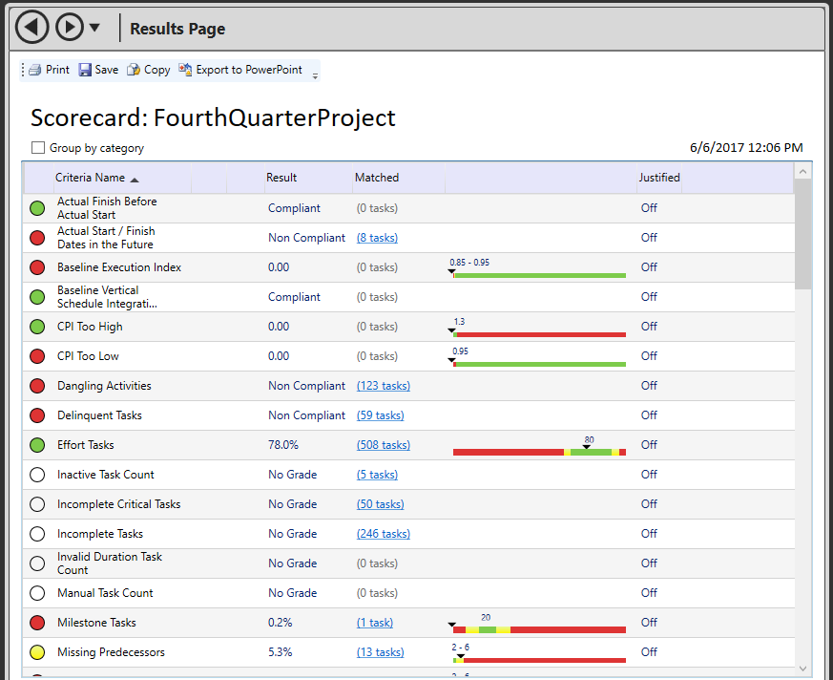833x680 pixels.
Task: Toggle the Justified Off value for Milestone Tasks
Action: [649, 623]
